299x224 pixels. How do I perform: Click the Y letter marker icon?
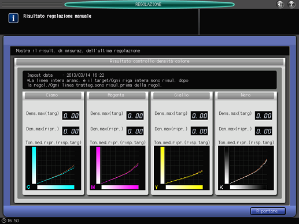(157, 187)
